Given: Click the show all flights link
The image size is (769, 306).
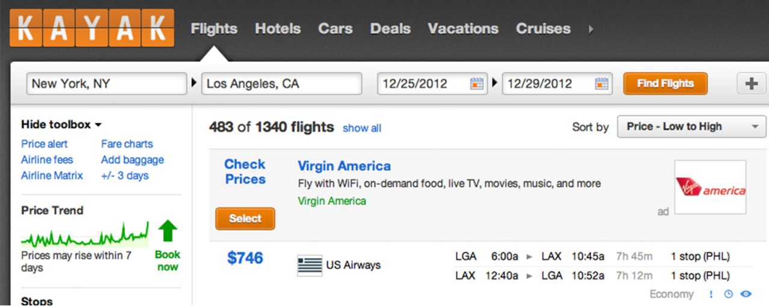Looking at the screenshot, I should tap(362, 128).
